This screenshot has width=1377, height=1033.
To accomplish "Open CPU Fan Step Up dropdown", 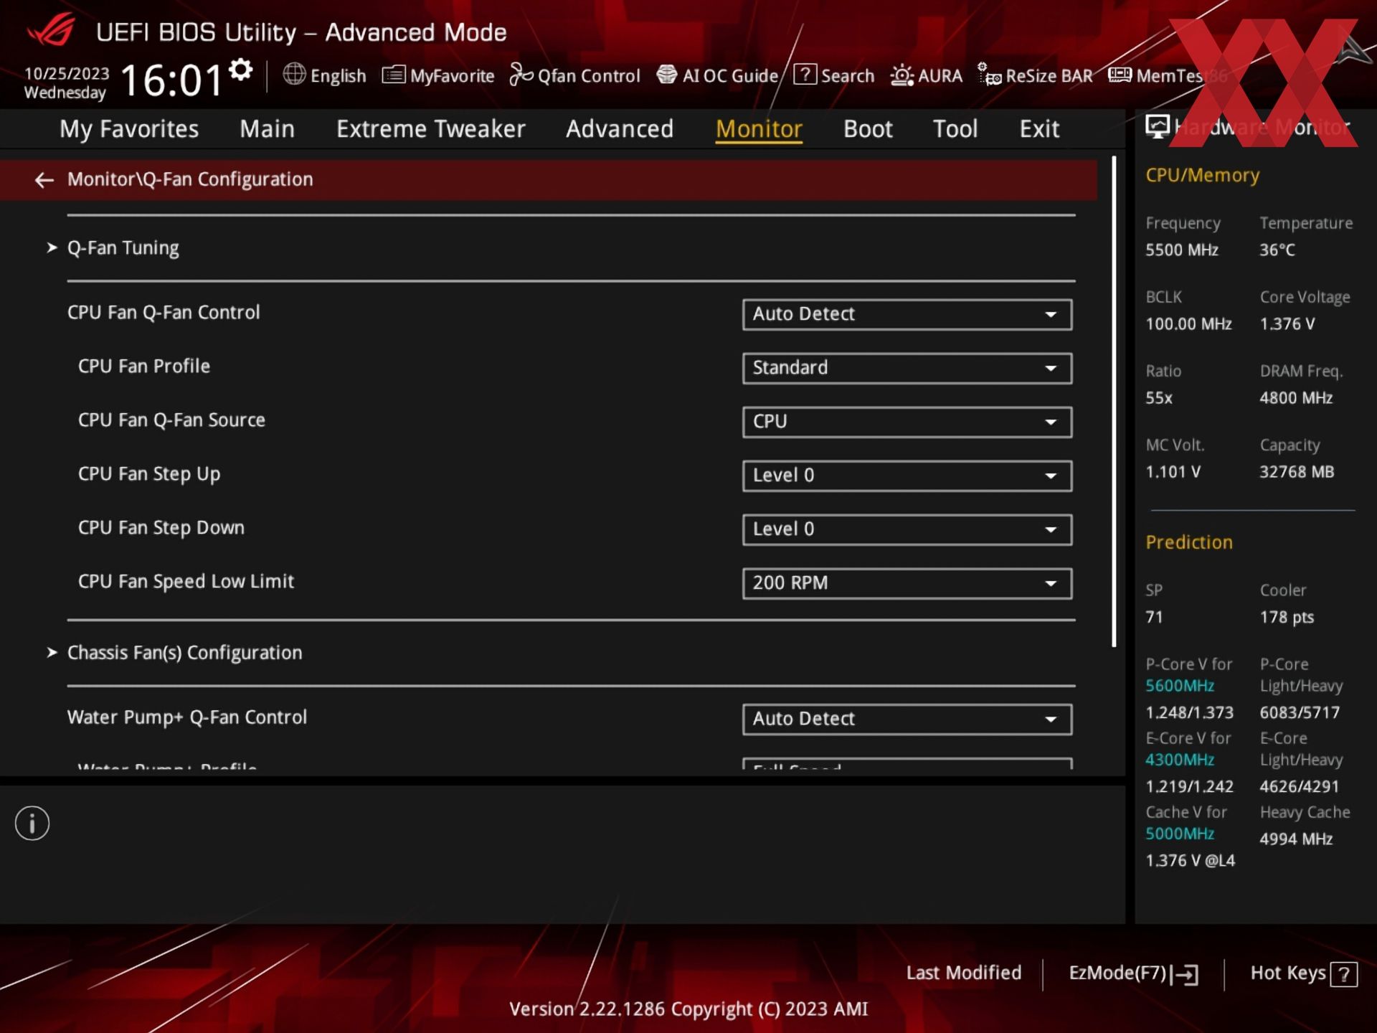I will coord(907,476).
